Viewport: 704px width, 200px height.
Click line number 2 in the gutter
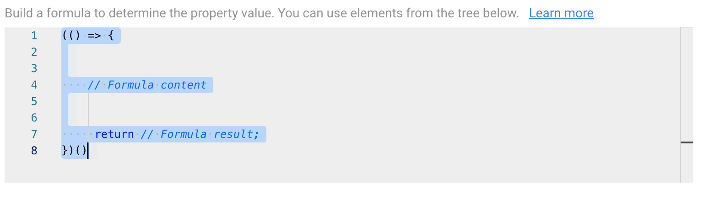(34, 52)
